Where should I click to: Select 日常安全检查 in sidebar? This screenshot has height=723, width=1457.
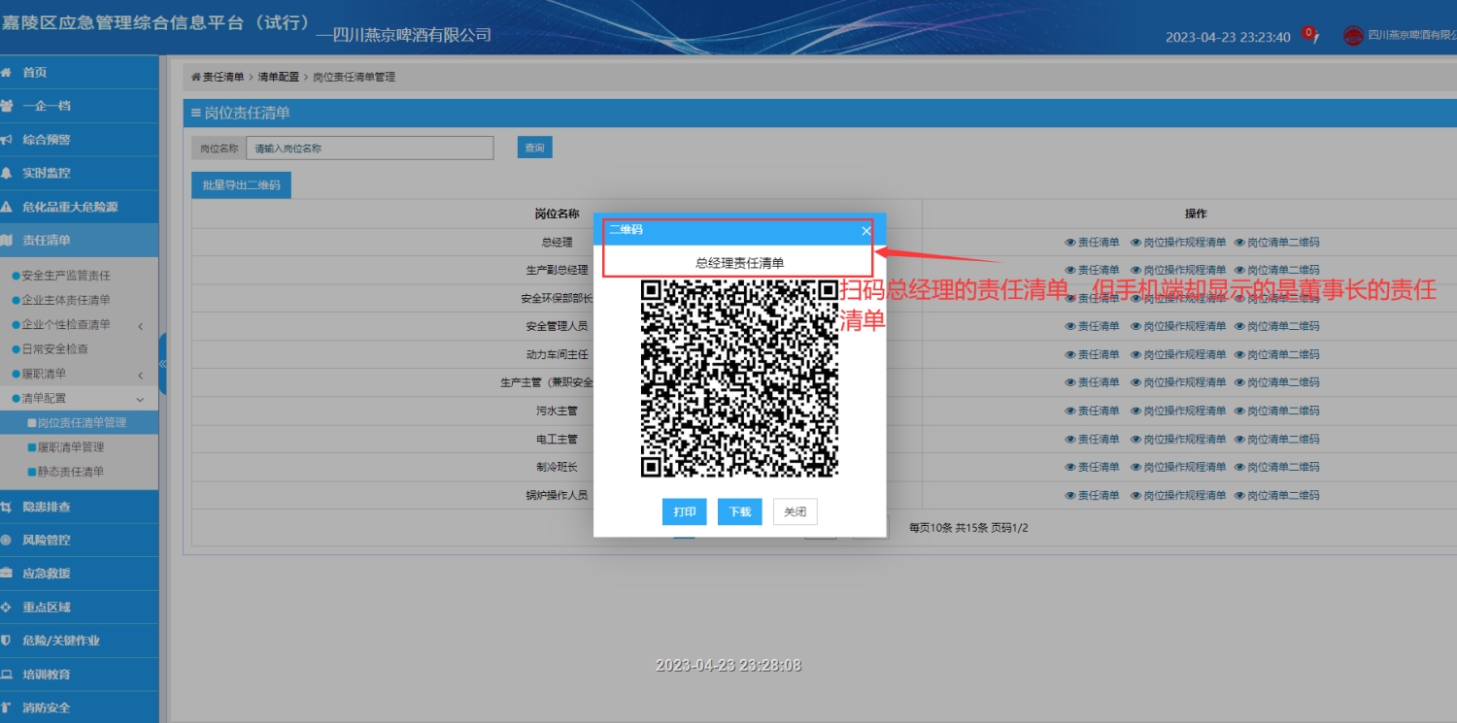coord(55,349)
